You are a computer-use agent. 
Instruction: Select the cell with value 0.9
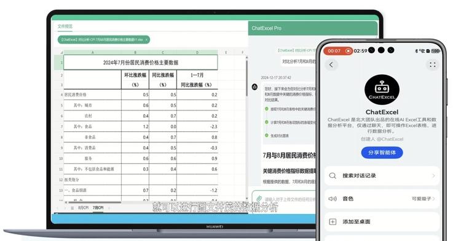point(197,158)
